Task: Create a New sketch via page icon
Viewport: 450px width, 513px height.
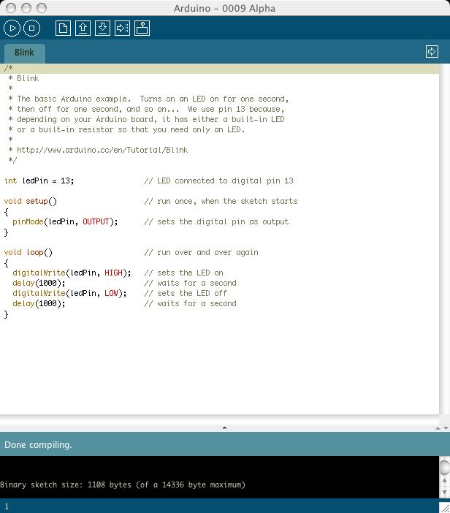Action: tap(63, 28)
